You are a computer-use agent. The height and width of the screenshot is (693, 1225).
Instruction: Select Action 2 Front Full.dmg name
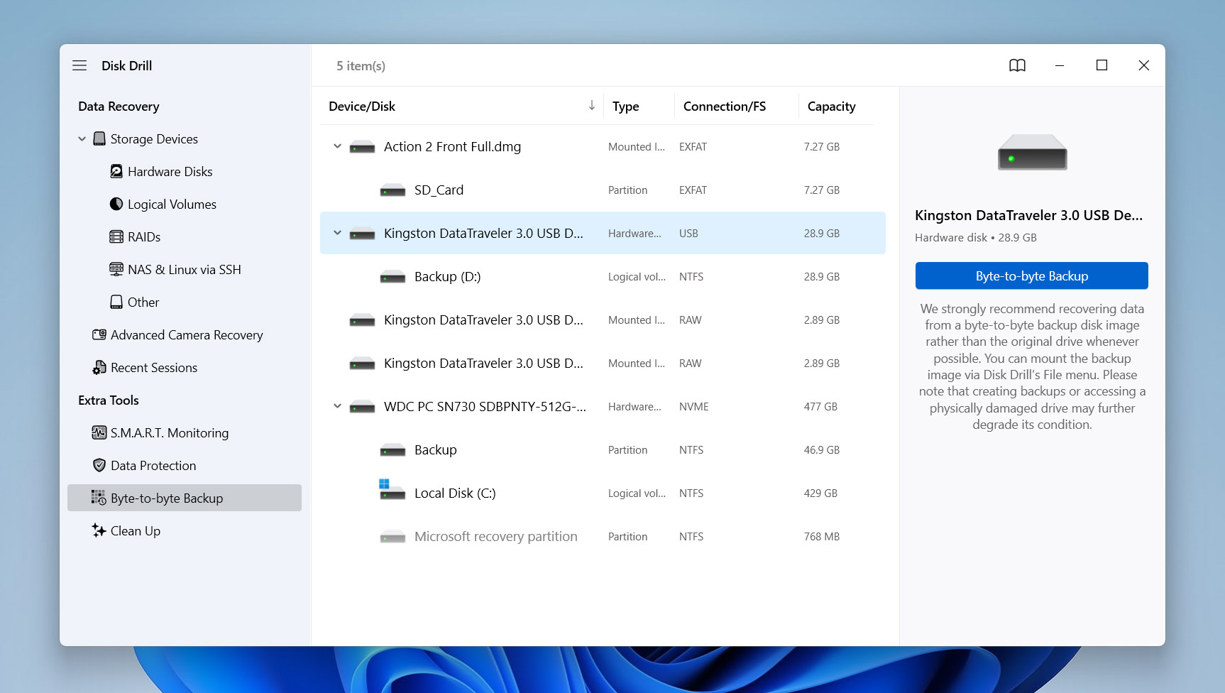(x=452, y=146)
